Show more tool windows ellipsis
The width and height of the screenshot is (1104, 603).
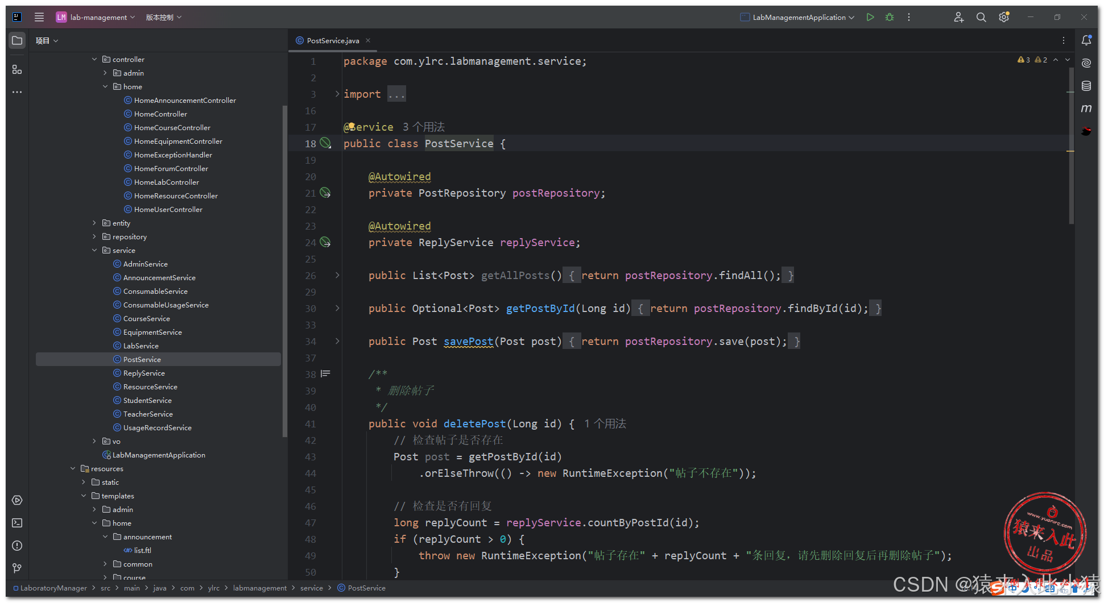17,92
